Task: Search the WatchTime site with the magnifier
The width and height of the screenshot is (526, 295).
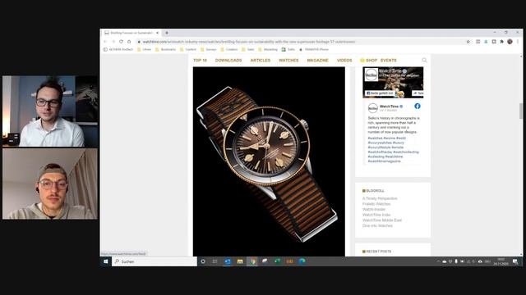Action: click(x=424, y=60)
